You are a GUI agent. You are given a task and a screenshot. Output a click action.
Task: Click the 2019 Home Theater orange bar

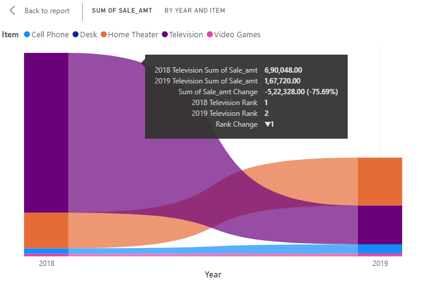click(x=379, y=181)
